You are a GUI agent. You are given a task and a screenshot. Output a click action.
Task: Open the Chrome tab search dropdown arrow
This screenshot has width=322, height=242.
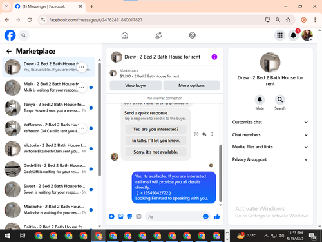[x=6, y=6]
